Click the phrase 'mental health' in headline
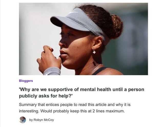This screenshot has height=127, width=164. tap(96, 89)
